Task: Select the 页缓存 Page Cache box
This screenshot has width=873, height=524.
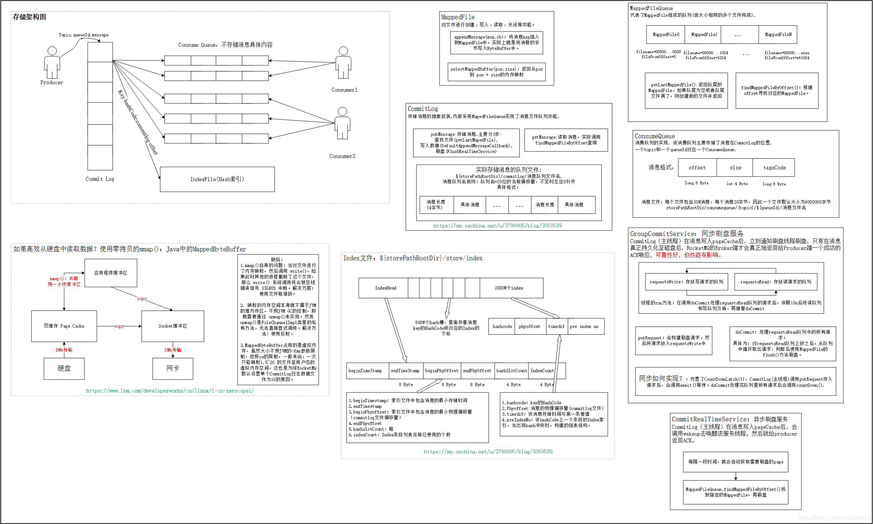Action: 64,326
